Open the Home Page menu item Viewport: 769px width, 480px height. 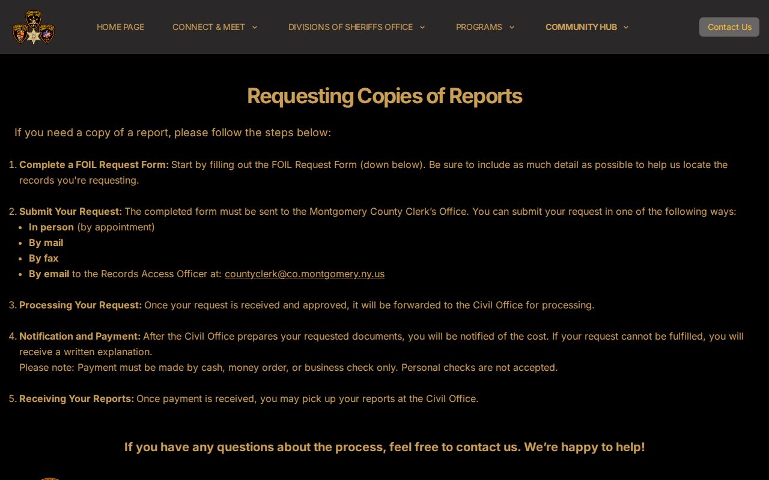tap(120, 27)
